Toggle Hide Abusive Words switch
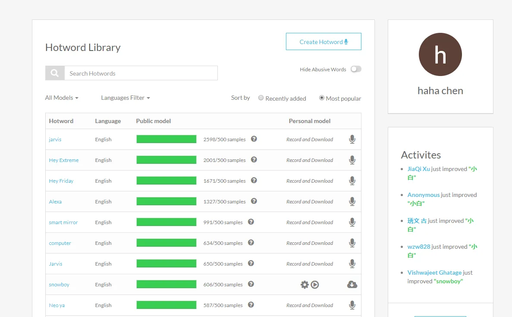Image resolution: width=512 pixels, height=317 pixels. [x=356, y=69]
